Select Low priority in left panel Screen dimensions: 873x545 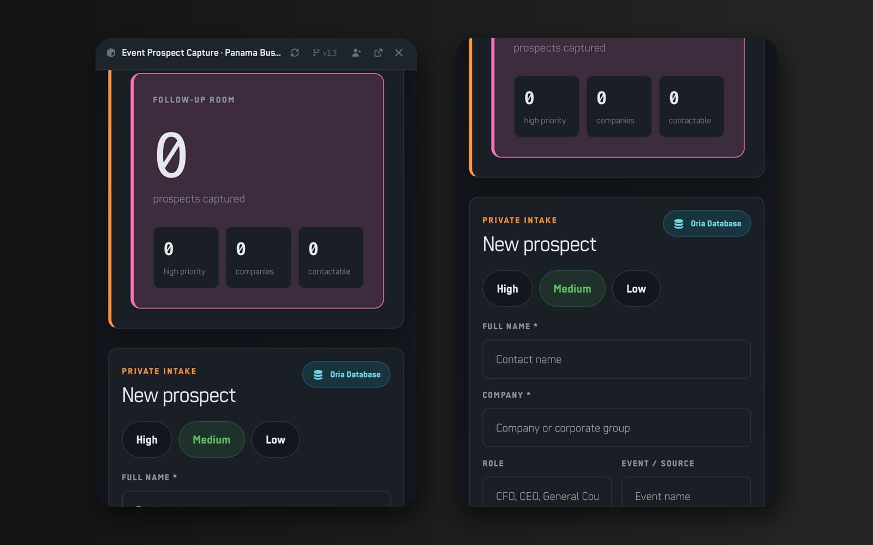click(276, 440)
